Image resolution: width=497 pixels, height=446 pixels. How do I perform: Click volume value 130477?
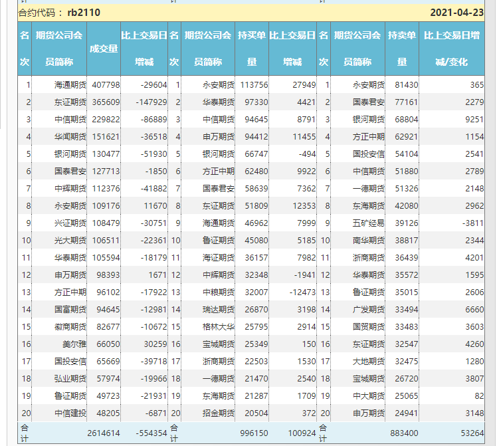[106, 154]
